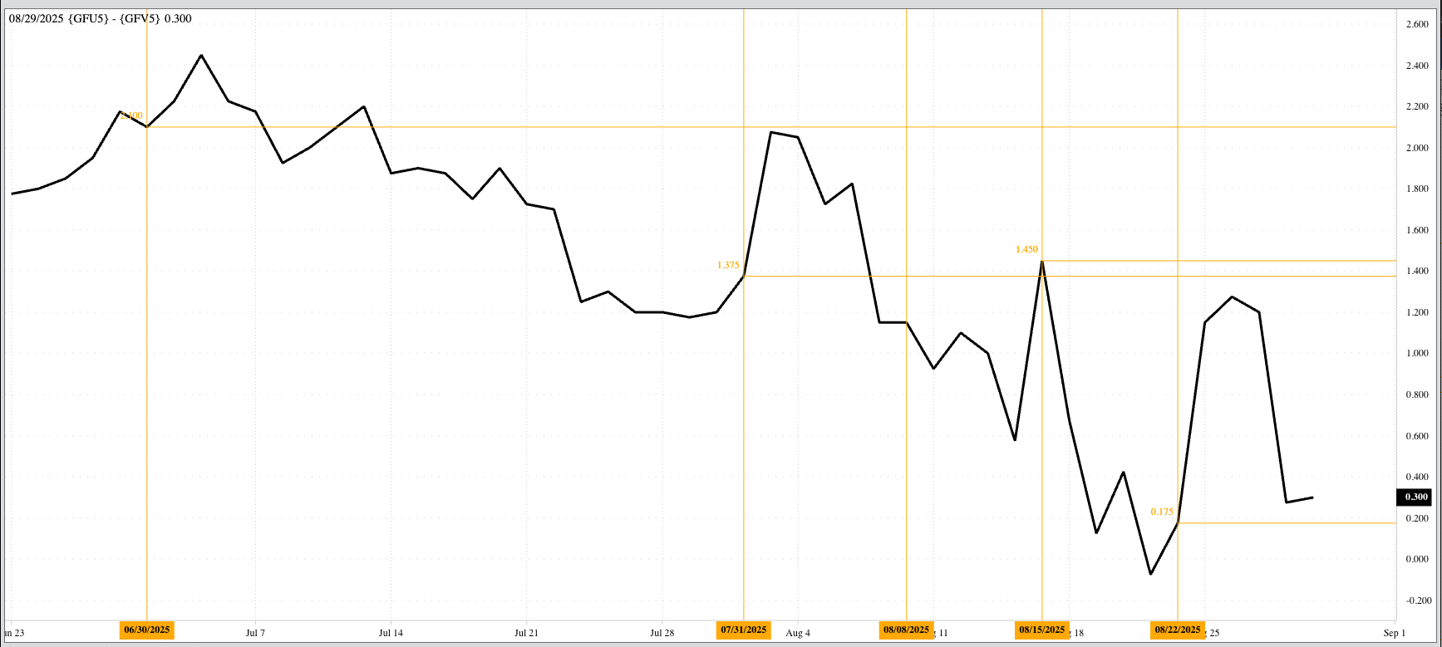This screenshot has width=1442, height=647.
Task: Click the Jul 14 date axis label
Action: point(391,633)
